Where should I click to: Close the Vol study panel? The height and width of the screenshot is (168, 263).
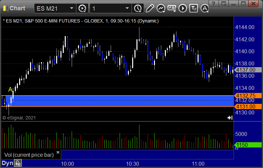tap(58, 152)
